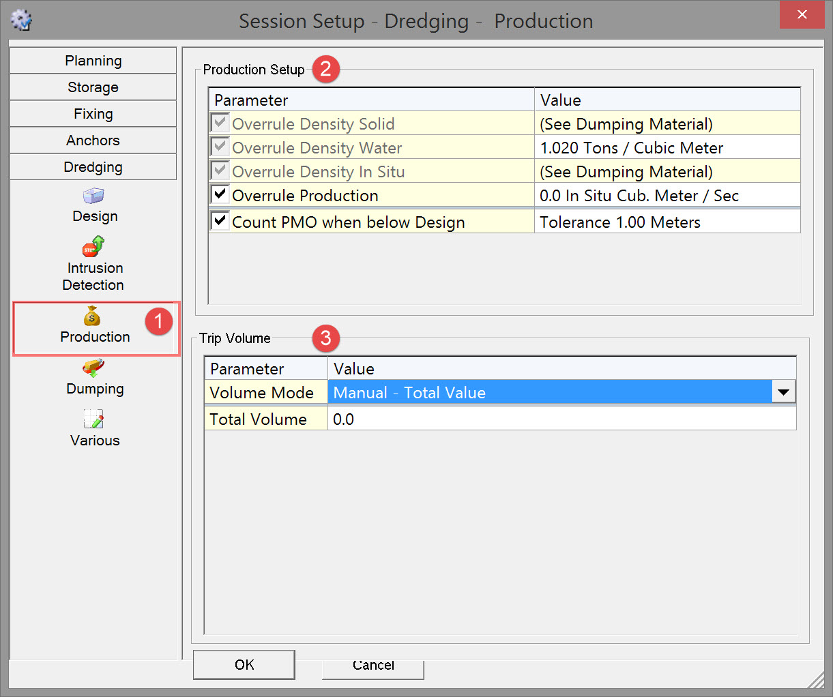Select the Intrusion Detection icon

tap(93, 246)
